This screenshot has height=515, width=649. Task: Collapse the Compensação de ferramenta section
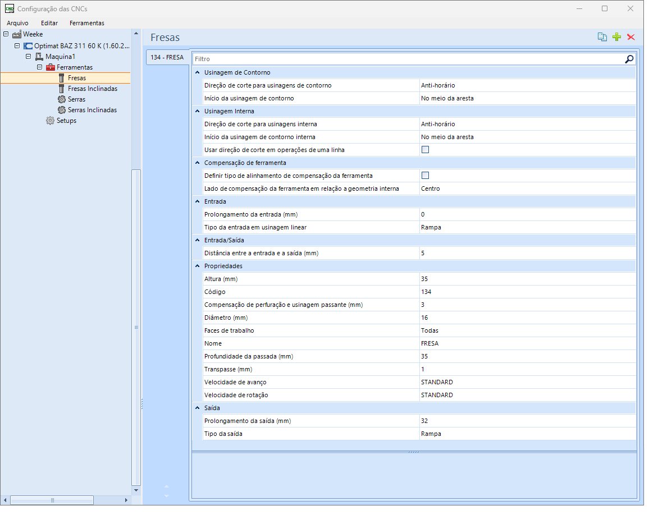pyautogui.click(x=198, y=163)
